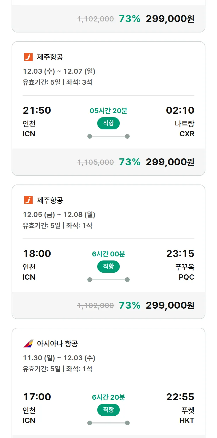Viewport: 217px width, 438px height.
Task: Open the topmost 299,000원 deal price
Action: [x=170, y=19]
